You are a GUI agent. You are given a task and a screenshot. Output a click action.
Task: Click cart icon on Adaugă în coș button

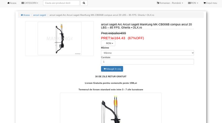[105, 69]
